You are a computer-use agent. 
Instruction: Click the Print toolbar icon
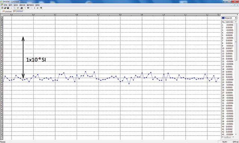tap(22, 8)
